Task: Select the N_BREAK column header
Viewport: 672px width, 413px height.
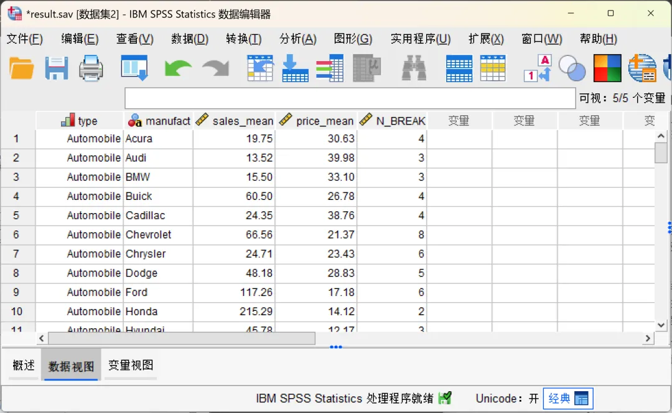Action: click(x=392, y=121)
